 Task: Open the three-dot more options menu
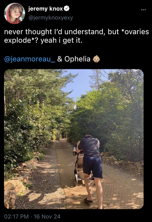coord(143,10)
